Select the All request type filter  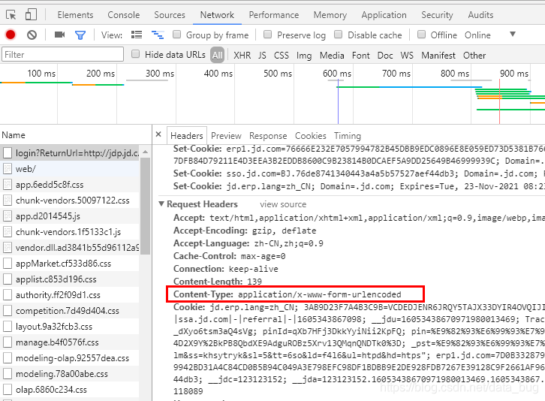tap(217, 55)
